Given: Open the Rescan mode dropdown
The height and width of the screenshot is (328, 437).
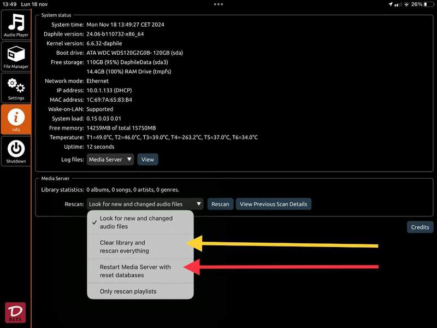Looking at the screenshot, I should point(145,204).
